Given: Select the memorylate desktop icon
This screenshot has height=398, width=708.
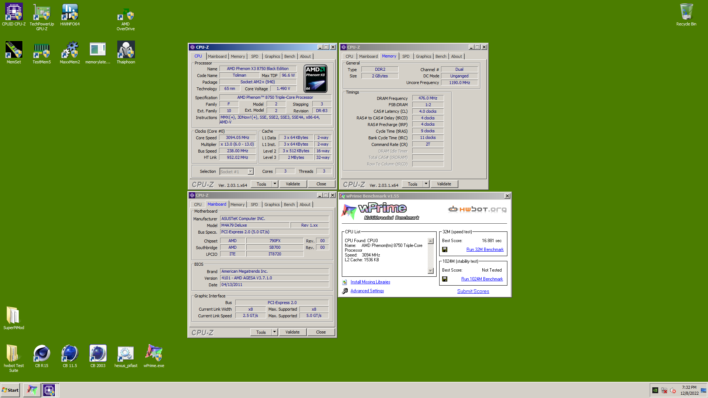Looking at the screenshot, I should 98,52.
